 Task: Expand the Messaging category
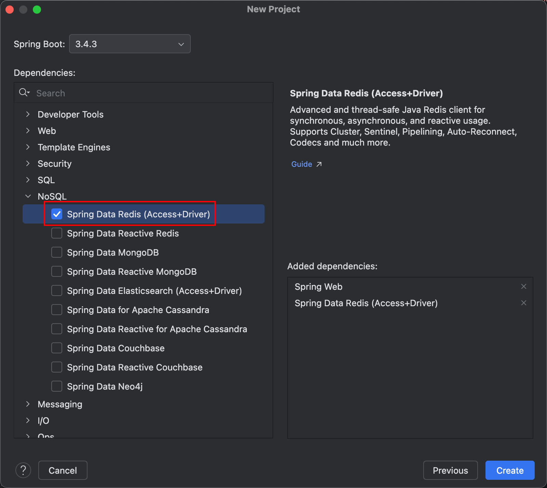click(28, 404)
